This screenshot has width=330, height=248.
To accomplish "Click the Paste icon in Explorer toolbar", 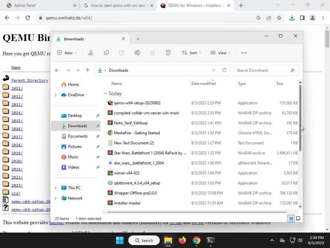I will click(121, 53).
